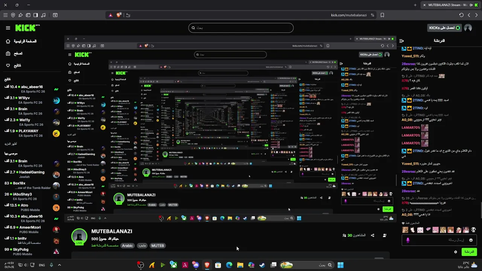Open تصفح browse in main left sidebar
The height and width of the screenshot is (271, 482).
click(x=14, y=53)
